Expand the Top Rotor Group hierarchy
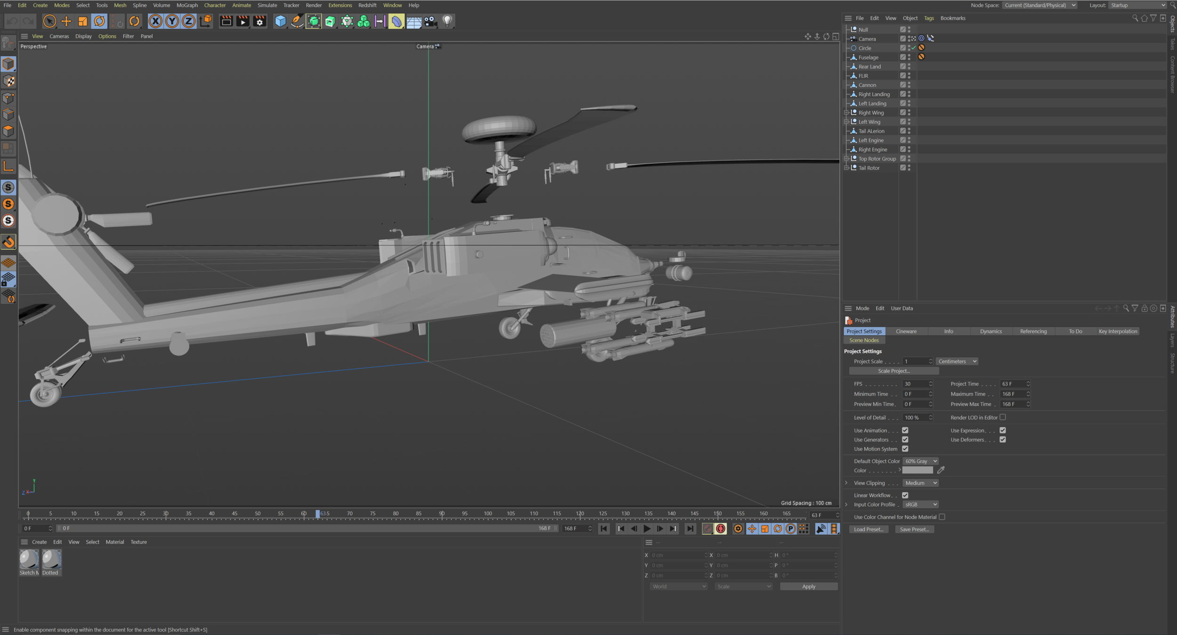The height and width of the screenshot is (635, 1177). tap(846, 159)
